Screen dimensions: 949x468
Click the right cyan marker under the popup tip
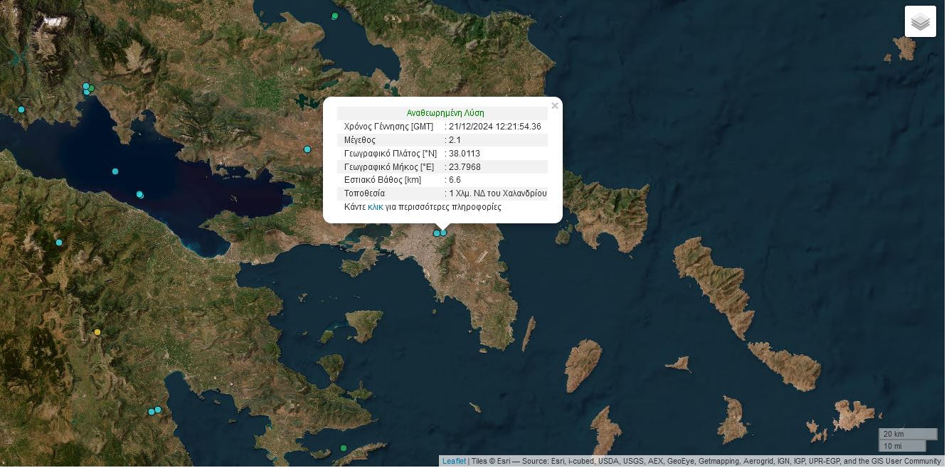click(x=444, y=233)
